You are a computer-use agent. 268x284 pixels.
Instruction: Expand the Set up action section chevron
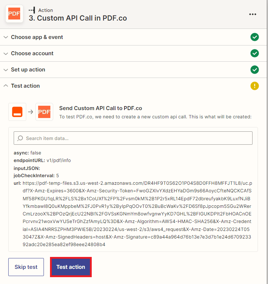(6, 70)
